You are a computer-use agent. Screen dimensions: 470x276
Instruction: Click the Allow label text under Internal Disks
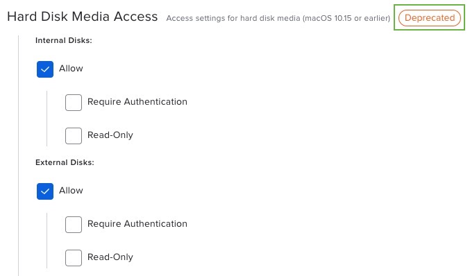[x=71, y=69]
